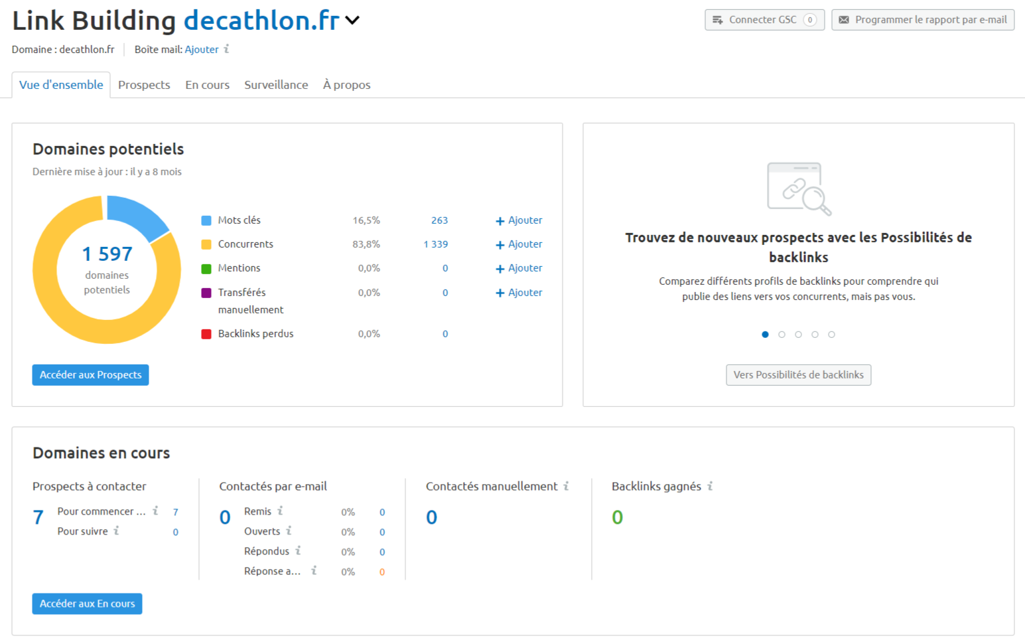Click Ajouter in the Mentions row
This screenshot has height=640, width=1025.
click(519, 268)
